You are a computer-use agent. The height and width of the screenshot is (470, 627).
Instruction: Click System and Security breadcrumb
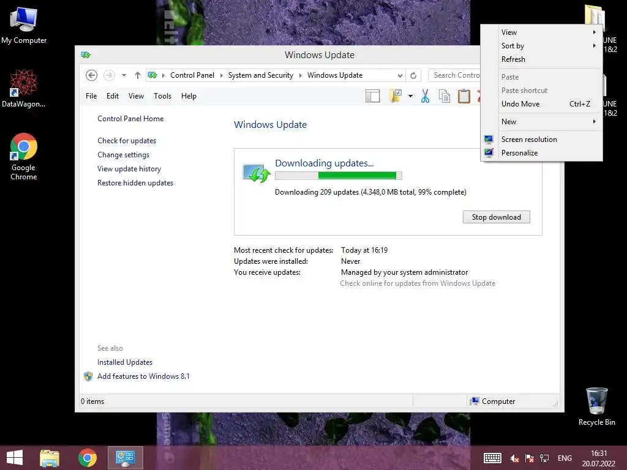[260, 75]
